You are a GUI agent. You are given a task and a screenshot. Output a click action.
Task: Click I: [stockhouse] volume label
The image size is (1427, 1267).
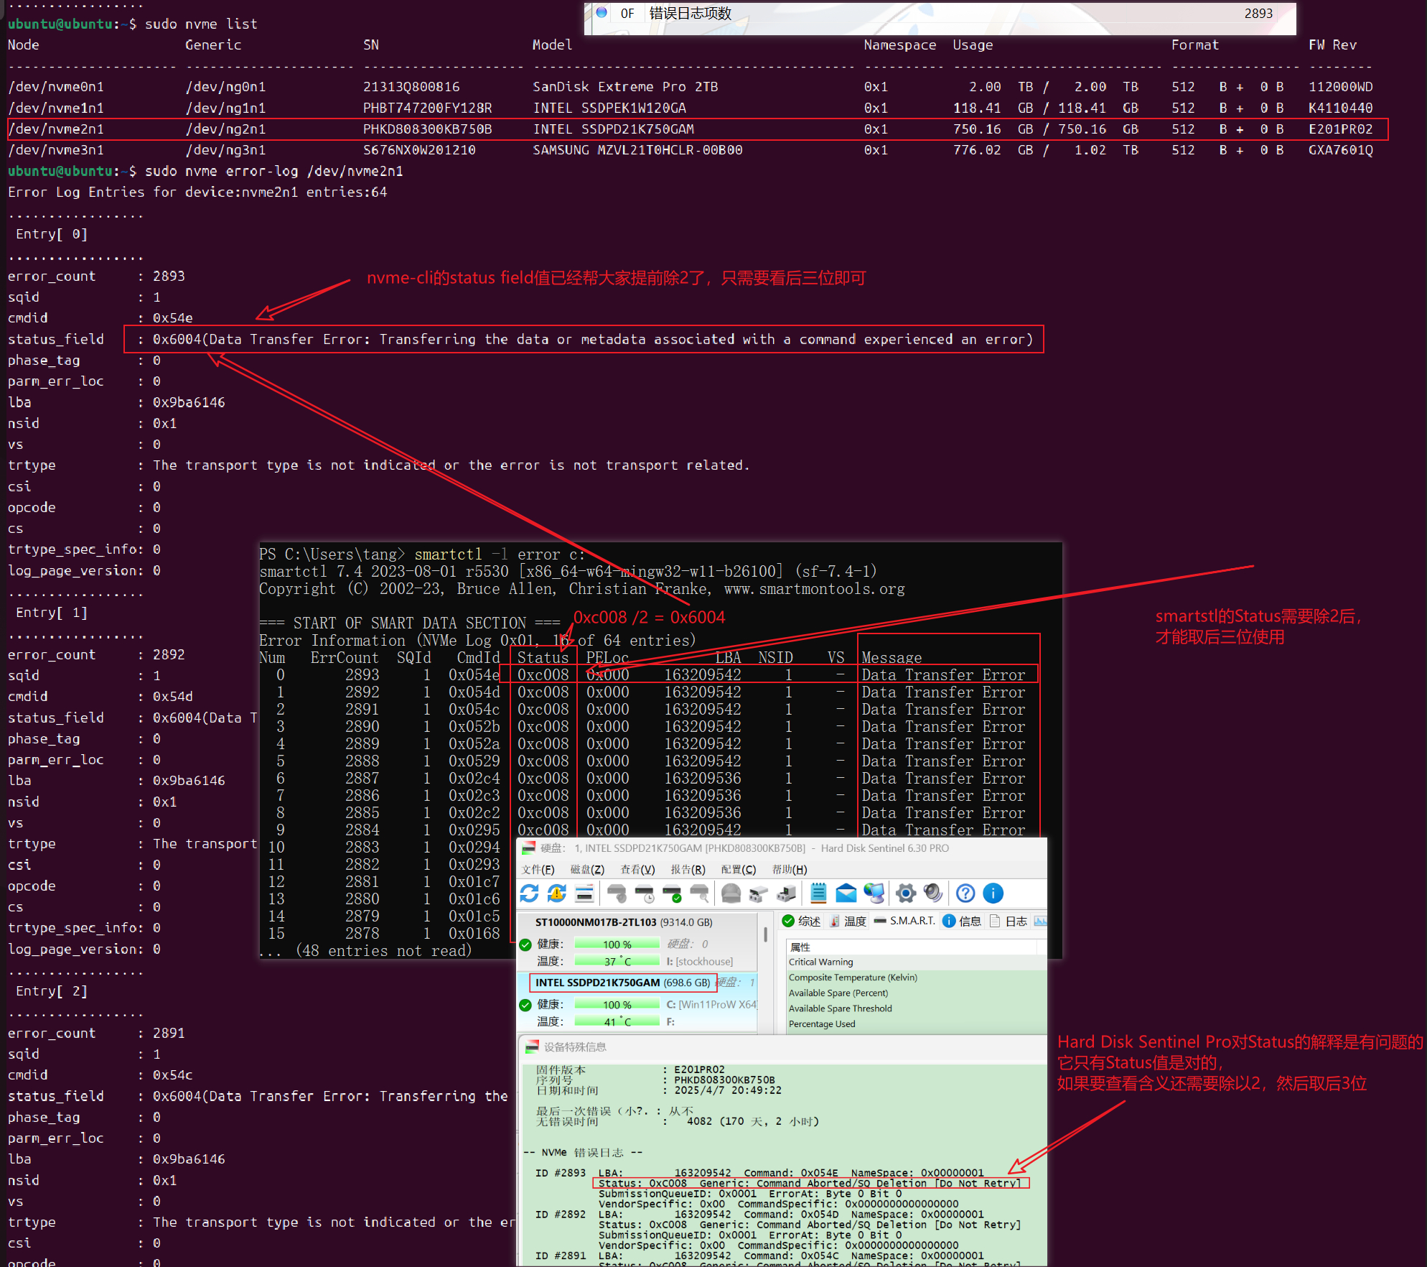pyautogui.click(x=700, y=962)
